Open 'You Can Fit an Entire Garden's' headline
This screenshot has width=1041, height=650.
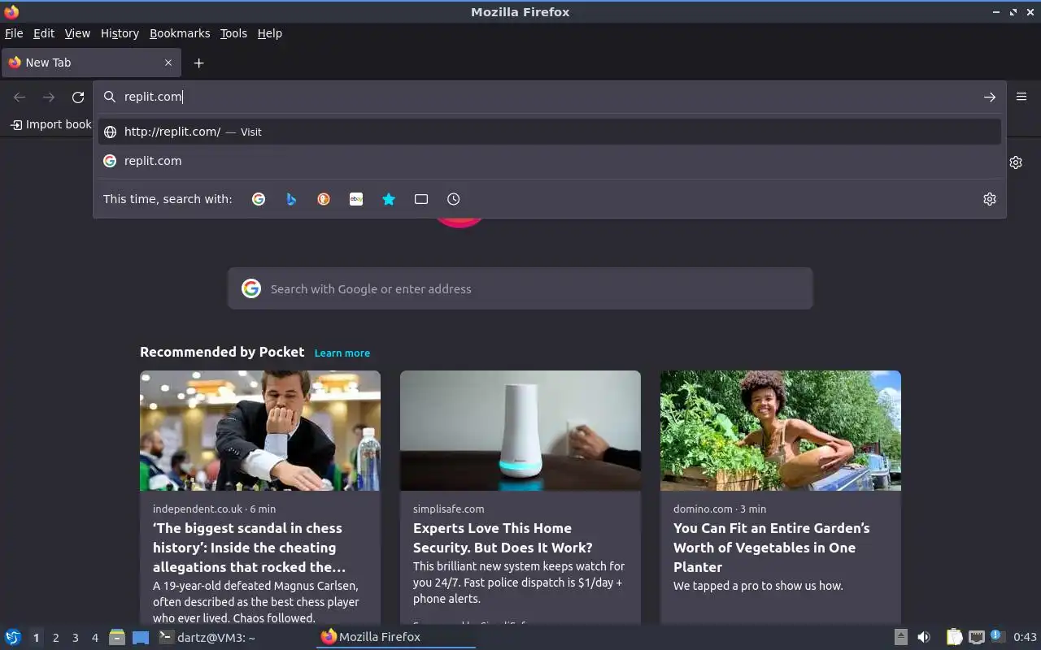tap(771, 548)
